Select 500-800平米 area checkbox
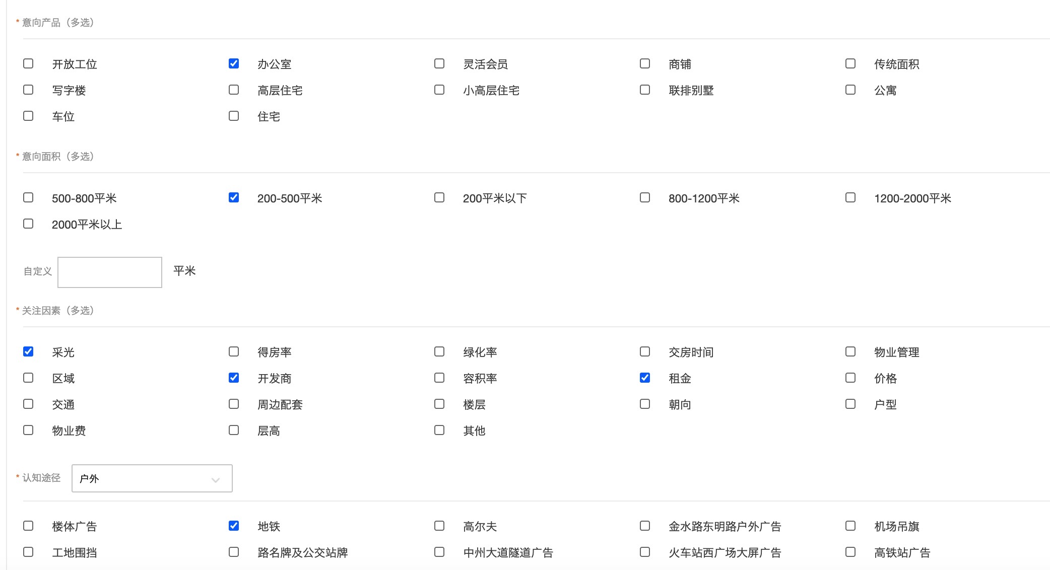Screen dimensions: 1050x570 [x=28, y=198]
